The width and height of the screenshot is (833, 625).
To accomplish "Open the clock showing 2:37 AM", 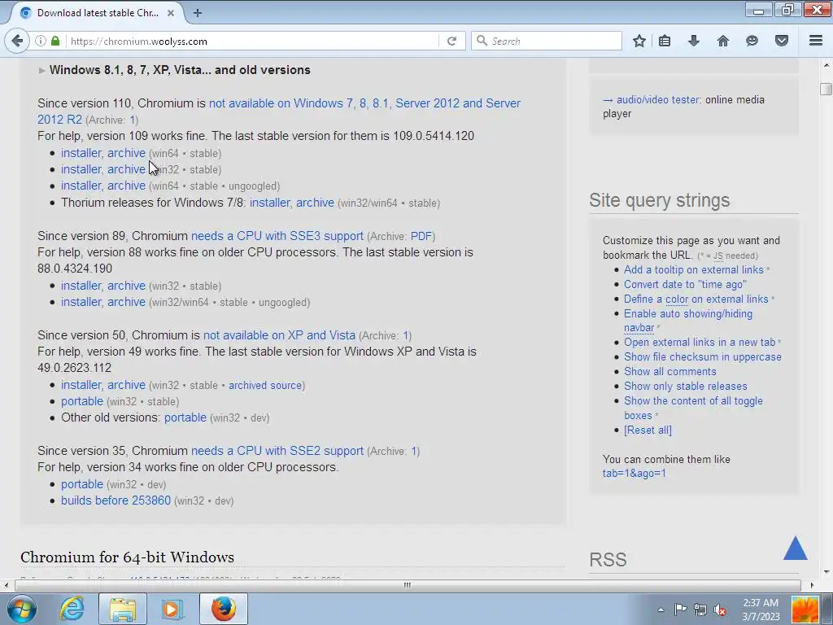I will click(761, 610).
